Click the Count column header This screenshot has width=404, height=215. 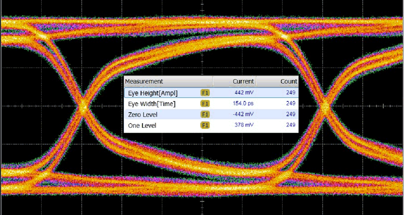[289, 81]
